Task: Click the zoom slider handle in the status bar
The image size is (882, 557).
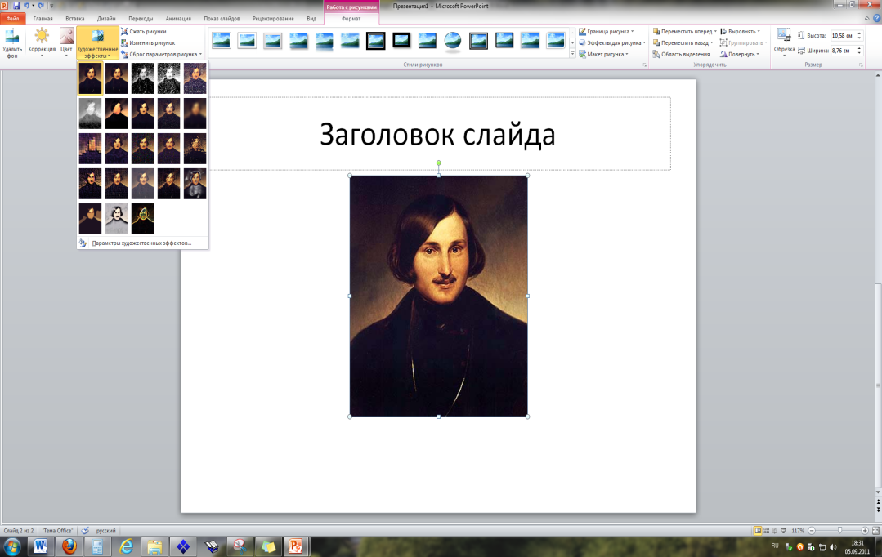Action: pyautogui.click(x=839, y=531)
